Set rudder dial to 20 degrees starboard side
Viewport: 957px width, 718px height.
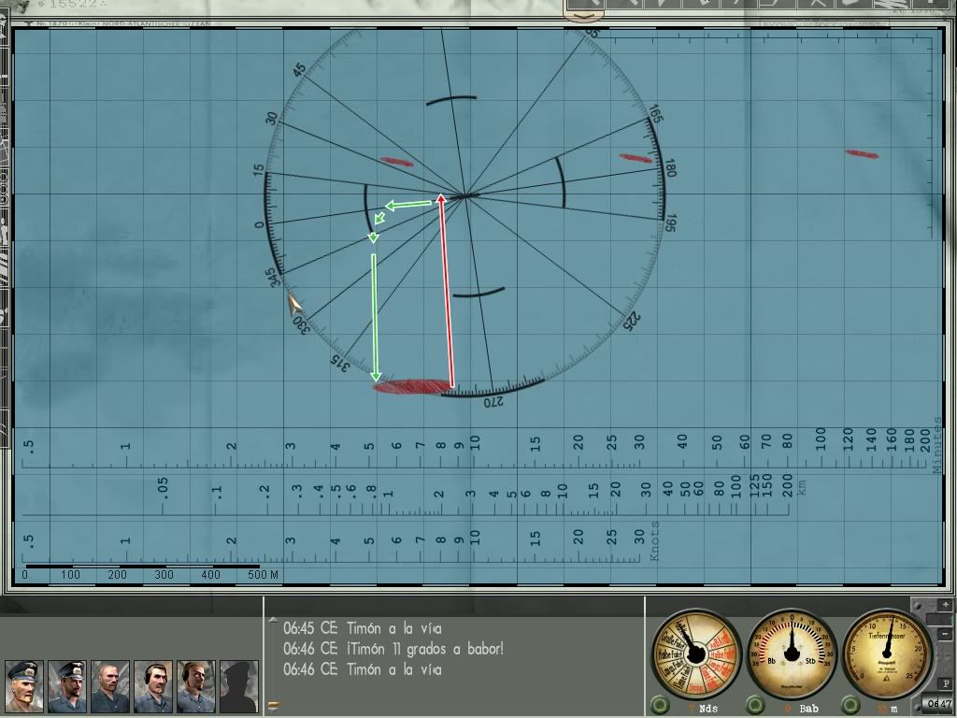[x=824, y=637]
